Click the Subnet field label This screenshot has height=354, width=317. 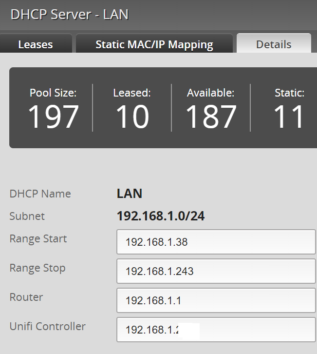pos(27,216)
